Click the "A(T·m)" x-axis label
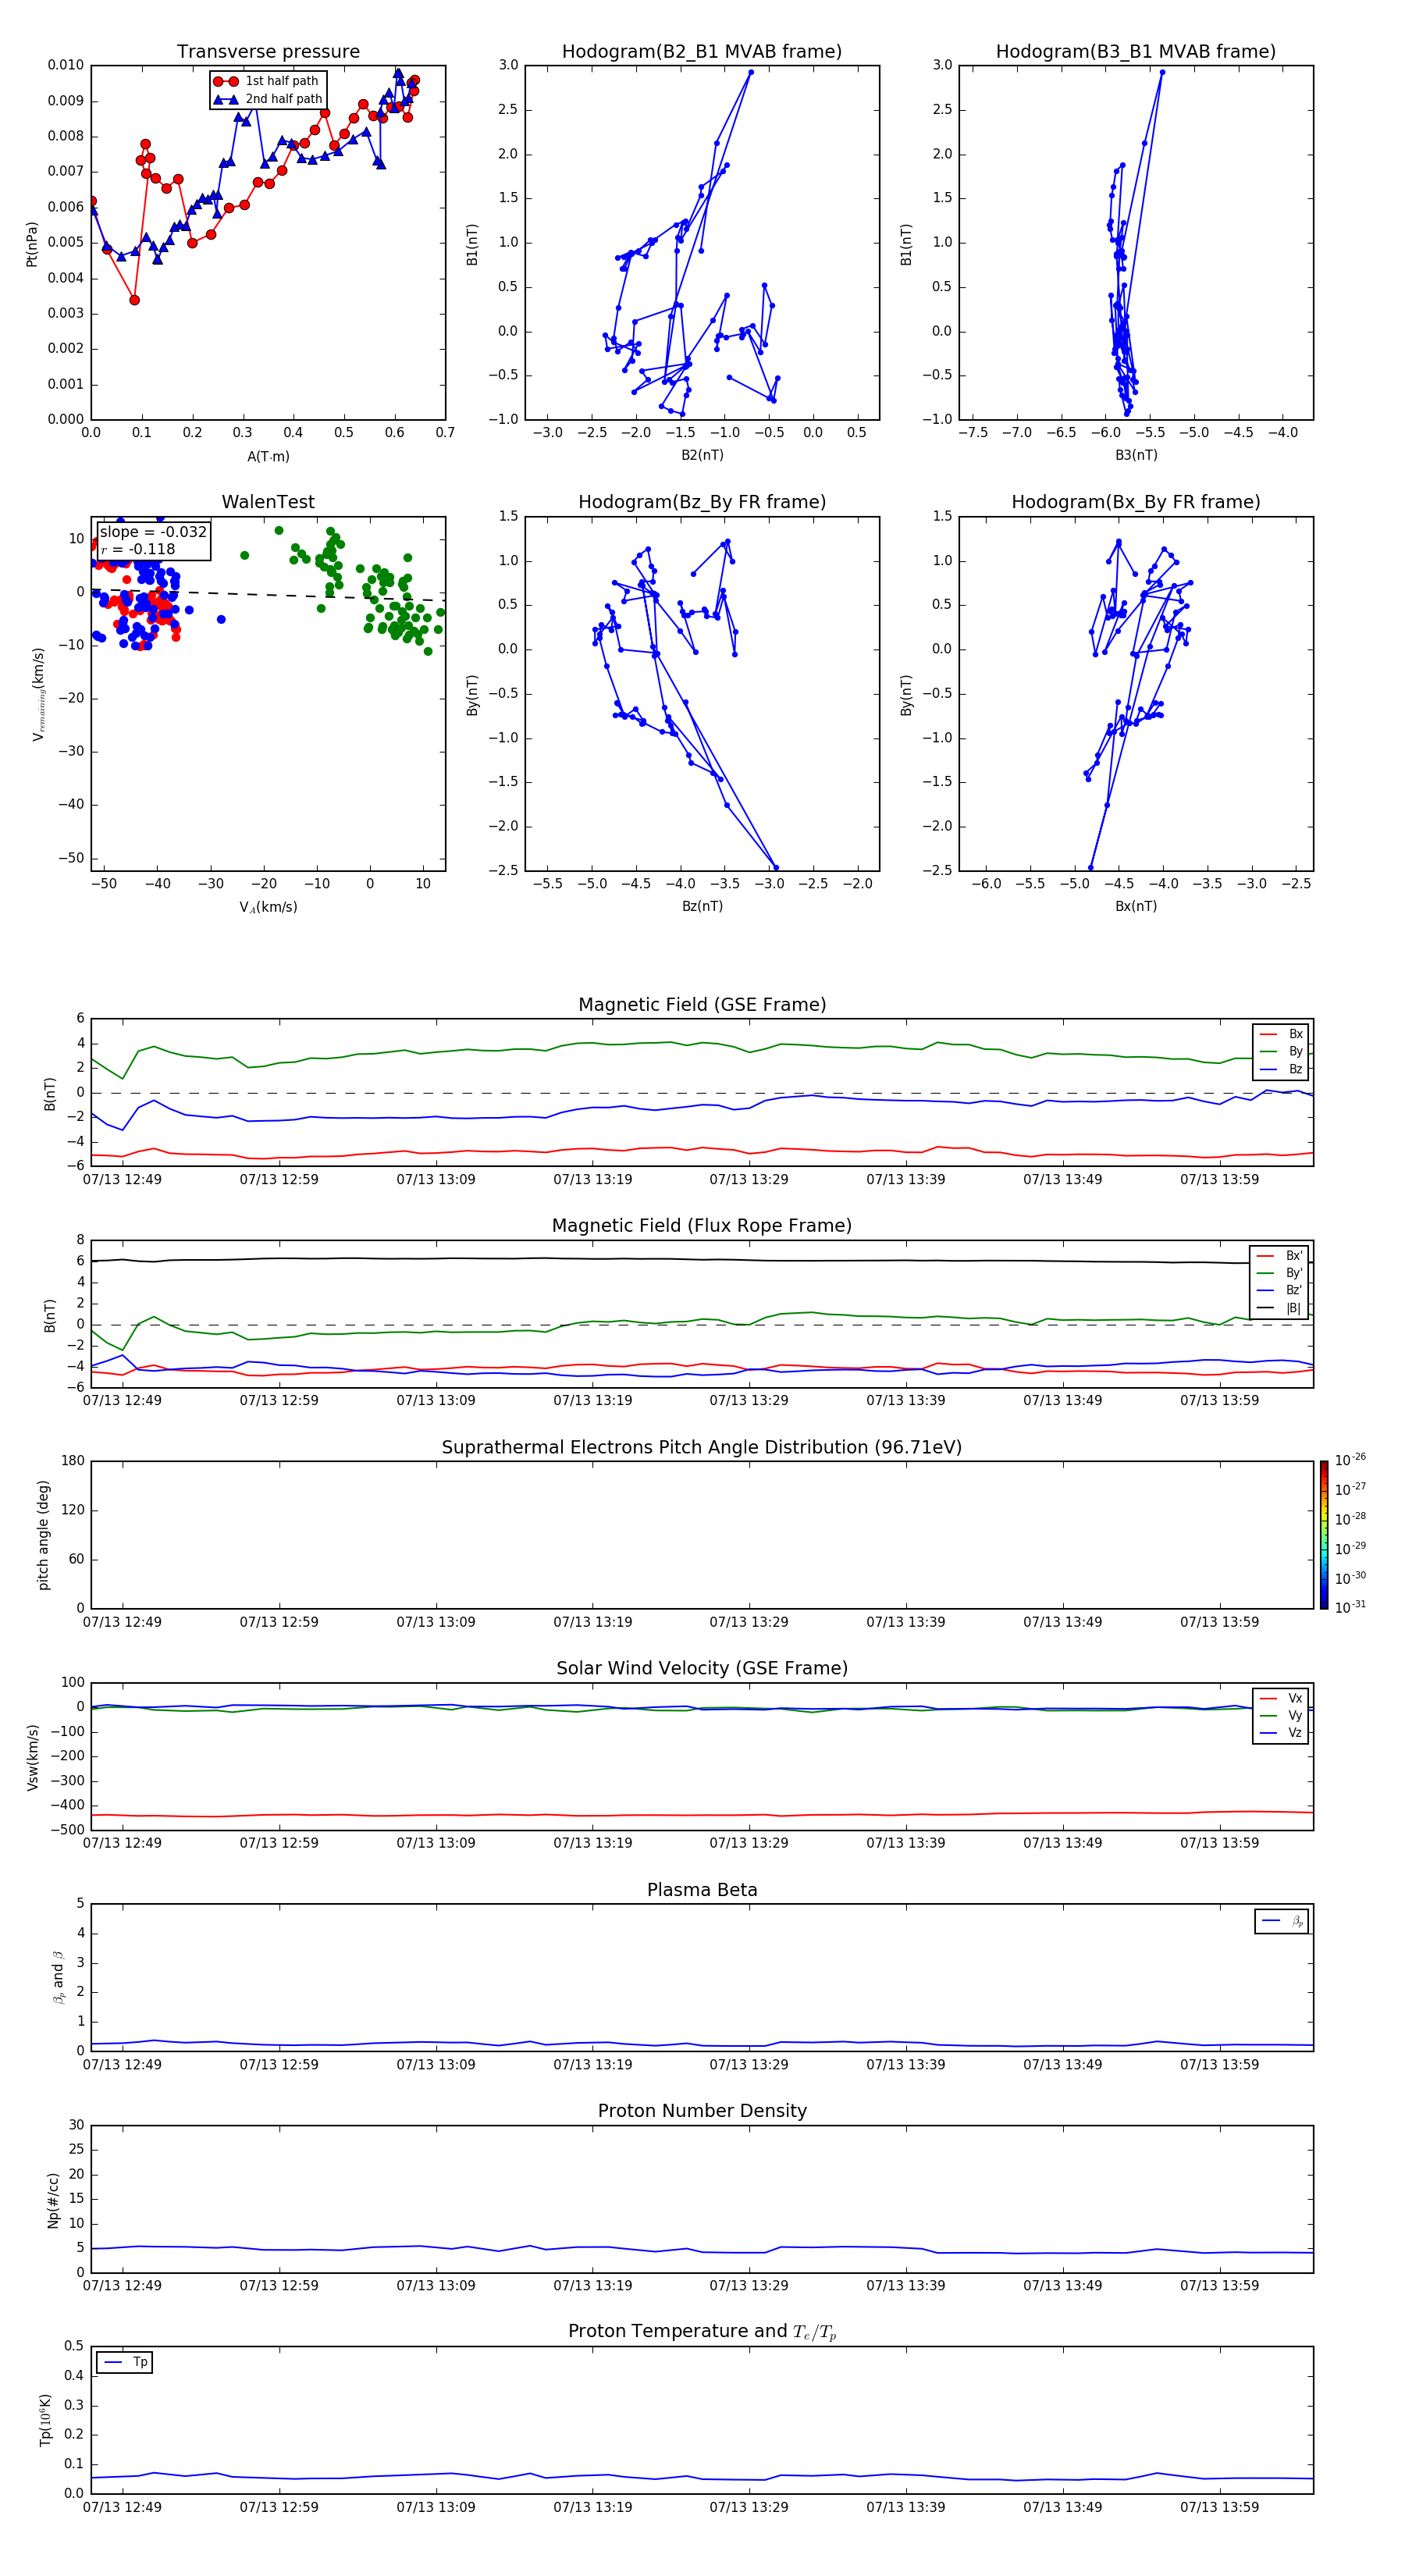1405x2576 pixels. point(268,457)
